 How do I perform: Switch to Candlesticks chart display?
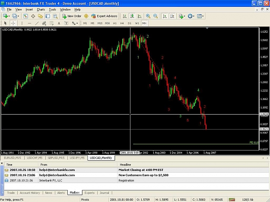pyautogui.click(x=132, y=16)
